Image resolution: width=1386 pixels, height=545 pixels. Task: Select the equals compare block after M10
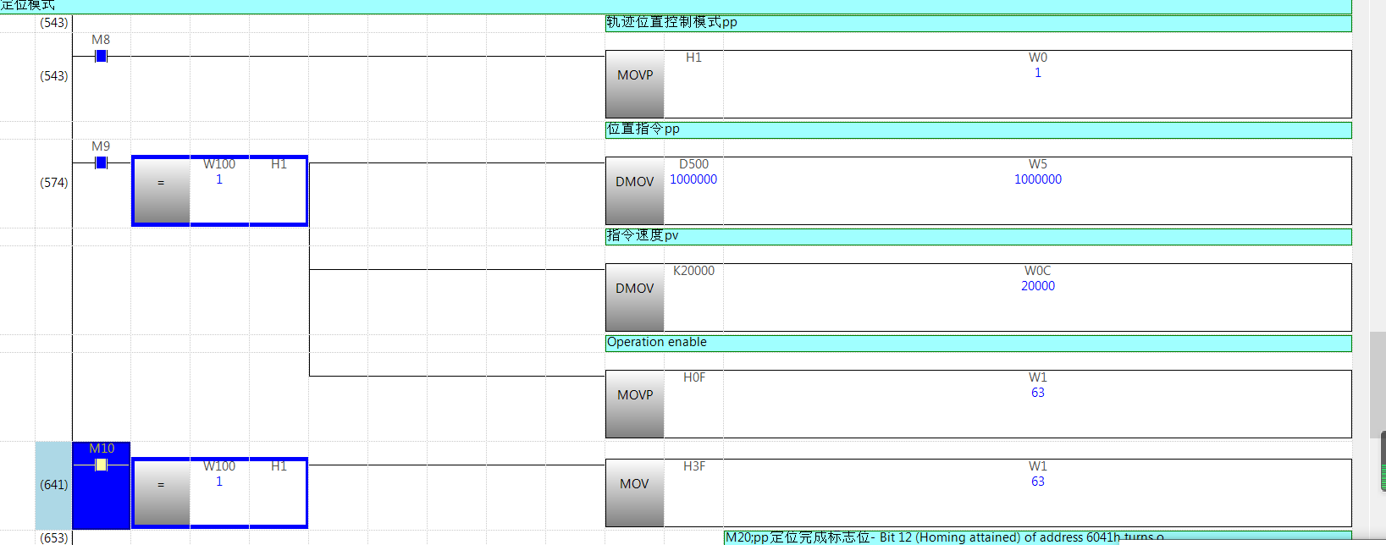[x=161, y=493]
